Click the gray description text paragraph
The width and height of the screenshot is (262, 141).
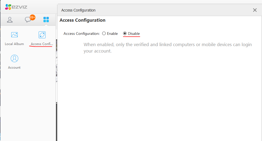[x=168, y=48]
